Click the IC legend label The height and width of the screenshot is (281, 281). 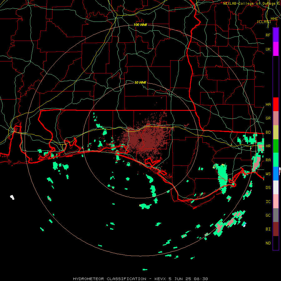pyautogui.click(x=268, y=202)
